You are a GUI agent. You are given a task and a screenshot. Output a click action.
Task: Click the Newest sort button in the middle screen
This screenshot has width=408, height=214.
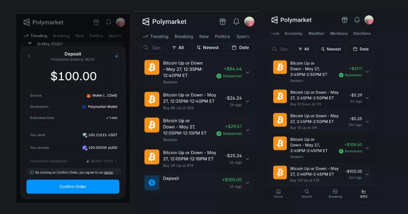point(207,48)
